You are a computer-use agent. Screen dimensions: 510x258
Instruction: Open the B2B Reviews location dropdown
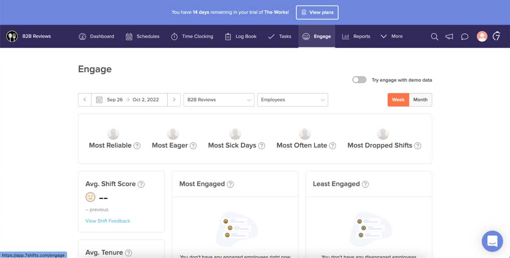click(x=218, y=99)
